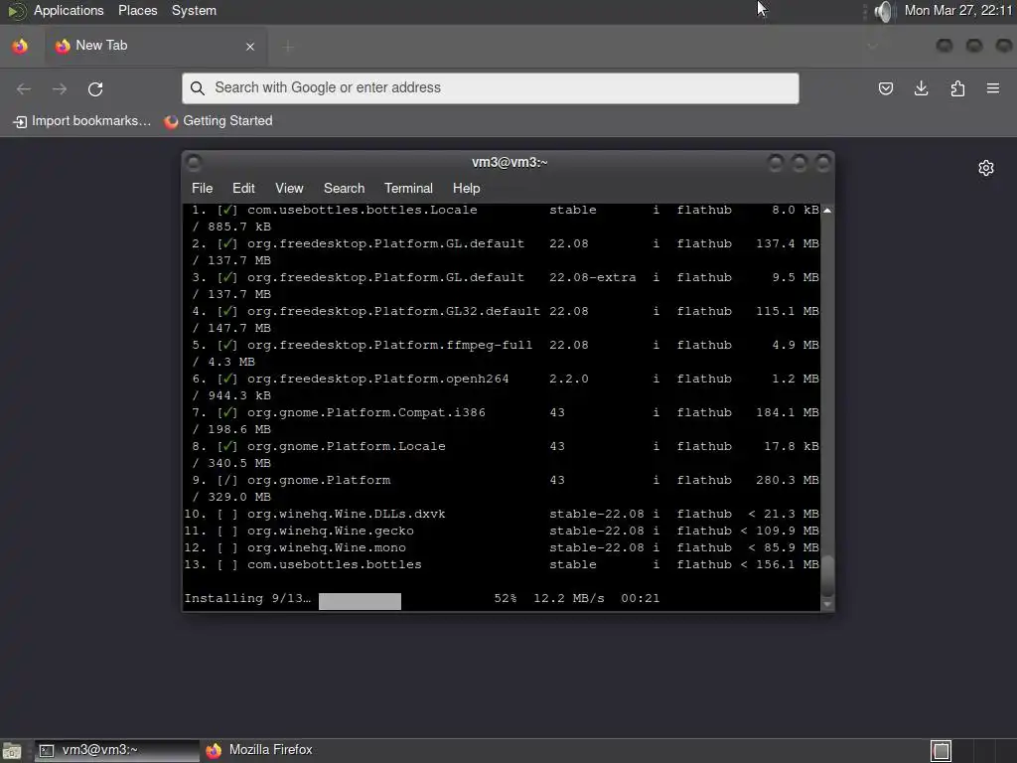1017x763 pixels.
Task: Open the list all tabs dropdown arrow
Action: (872, 46)
